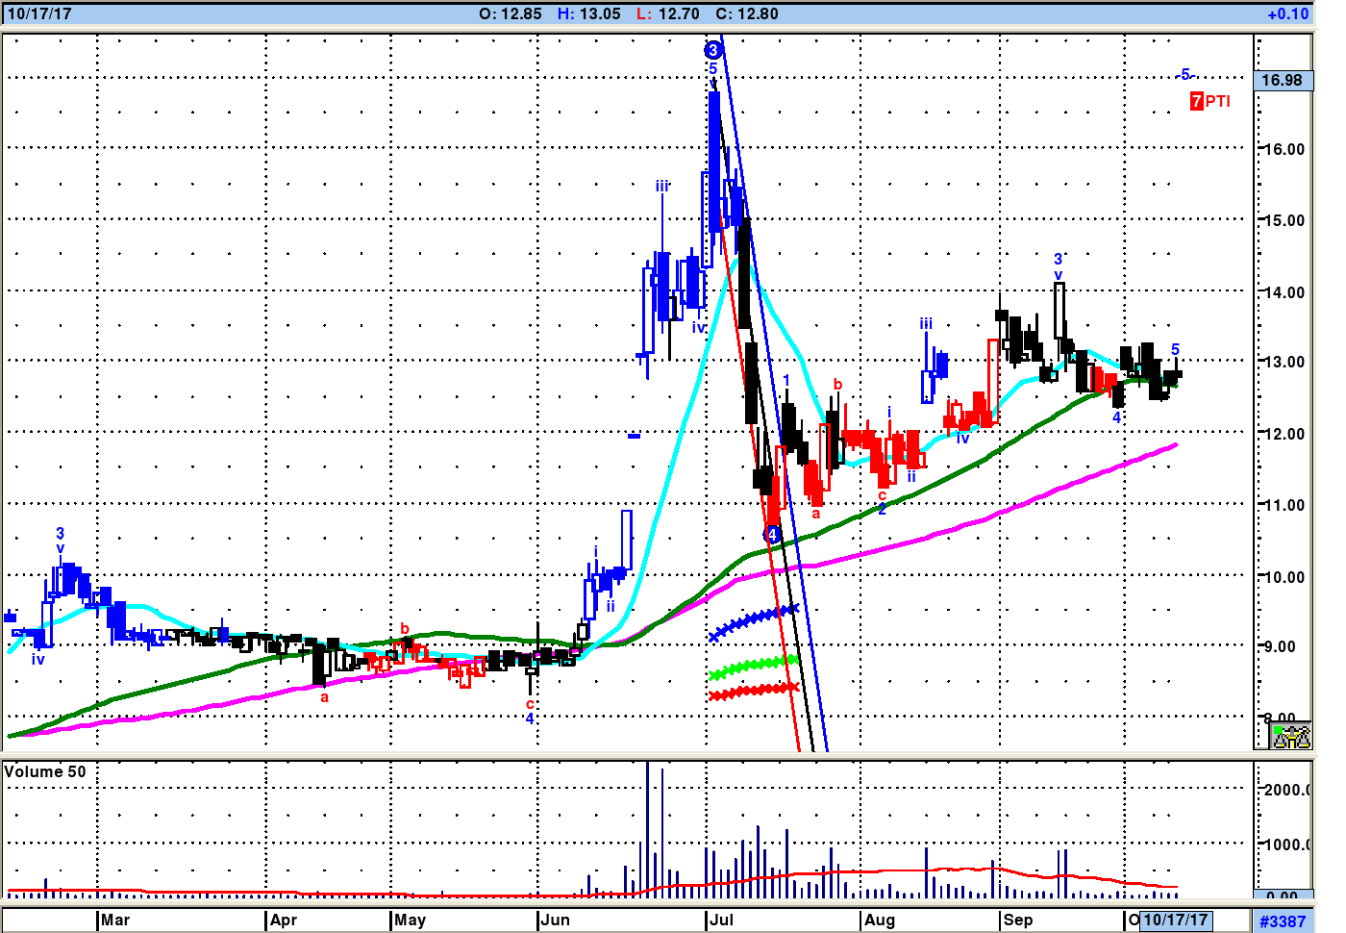Click the magenta moving average line end
The image size is (1346, 933).
[x=1173, y=445]
